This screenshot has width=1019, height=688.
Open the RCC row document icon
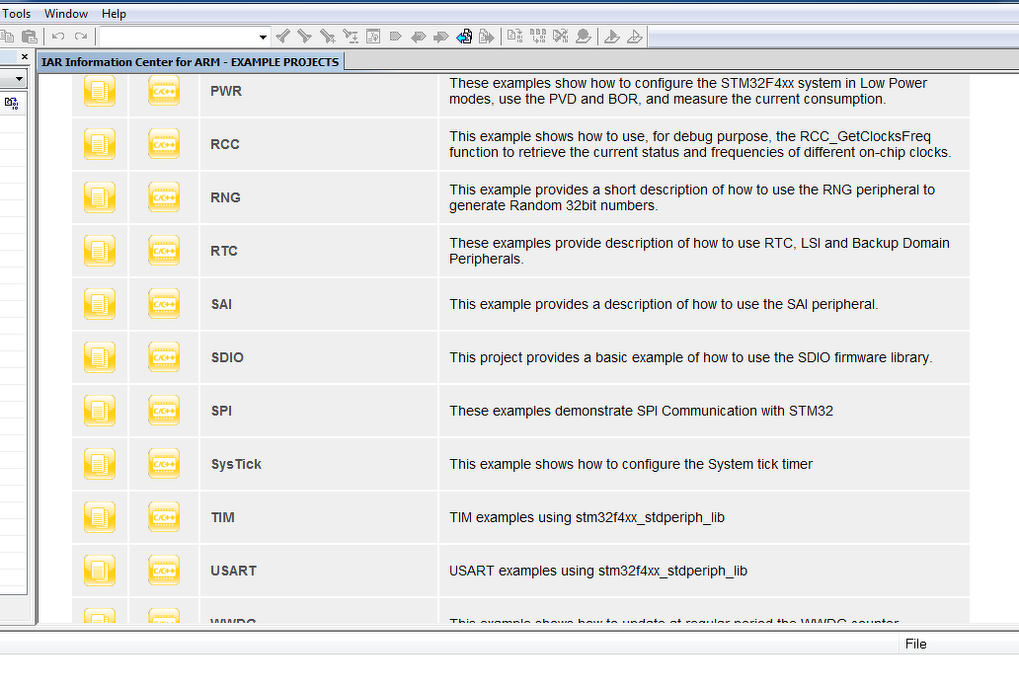(100, 144)
